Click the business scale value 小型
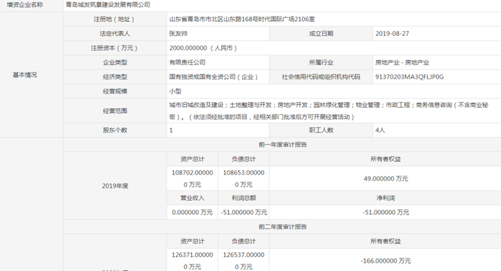This screenshot has height=271, width=501. 175,91
